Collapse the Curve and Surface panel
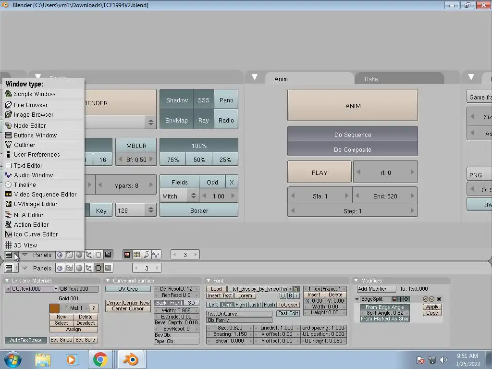 coord(108,281)
